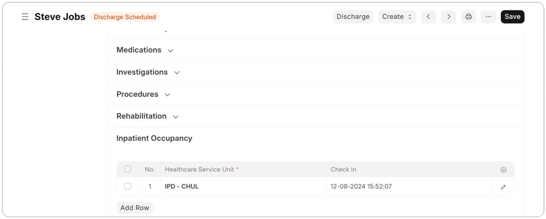Go to next record arrow
This screenshot has width=546, height=219.
click(448, 17)
